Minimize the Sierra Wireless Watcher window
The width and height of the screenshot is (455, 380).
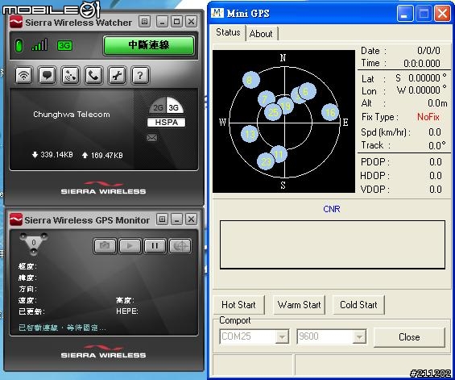tap(162, 22)
